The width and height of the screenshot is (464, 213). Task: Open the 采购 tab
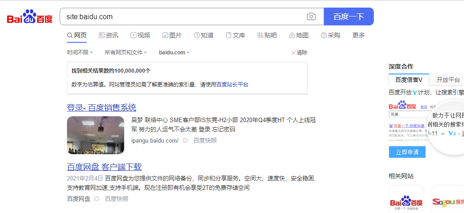point(330,36)
